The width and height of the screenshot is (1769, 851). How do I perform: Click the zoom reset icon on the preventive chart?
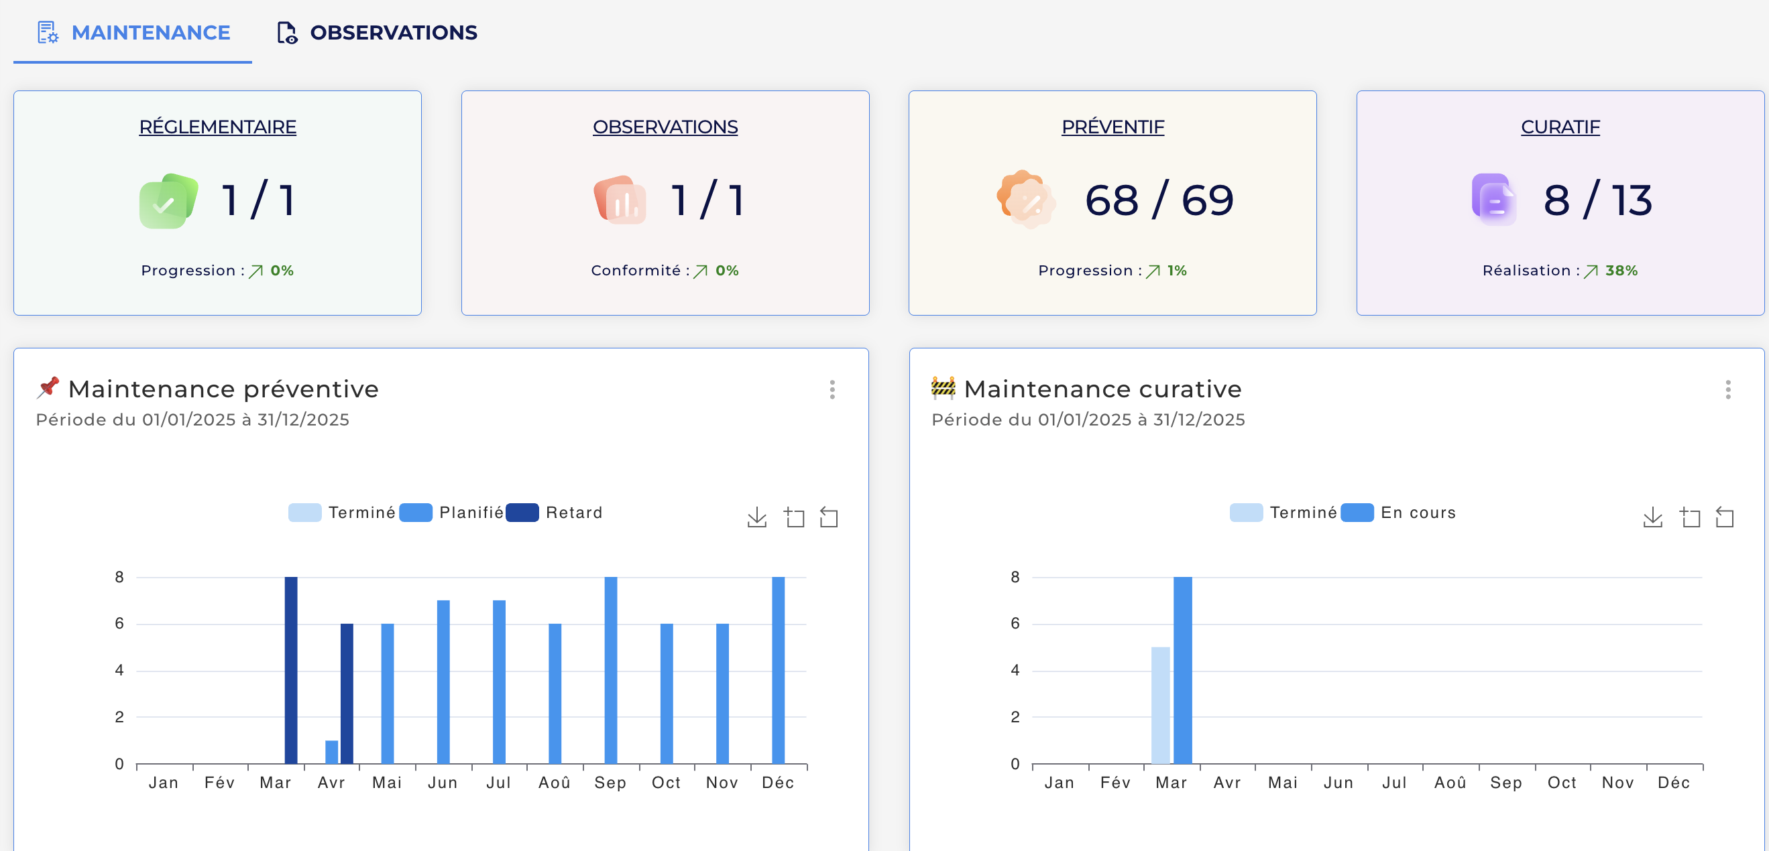pyautogui.click(x=829, y=517)
